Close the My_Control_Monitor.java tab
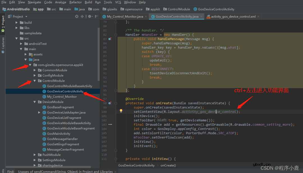This screenshot has width=303, height=173. pos(146,17)
